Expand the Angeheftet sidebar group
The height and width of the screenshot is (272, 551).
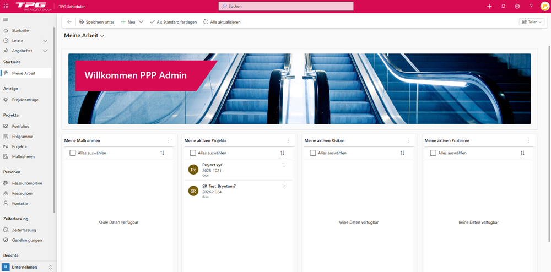46,51
